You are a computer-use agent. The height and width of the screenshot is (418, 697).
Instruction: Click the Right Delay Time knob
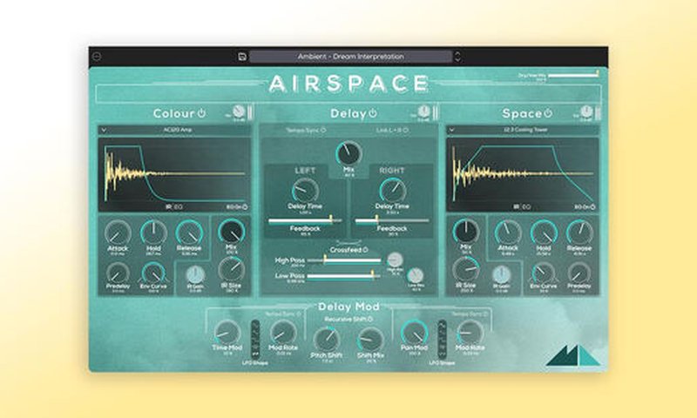[x=393, y=190]
